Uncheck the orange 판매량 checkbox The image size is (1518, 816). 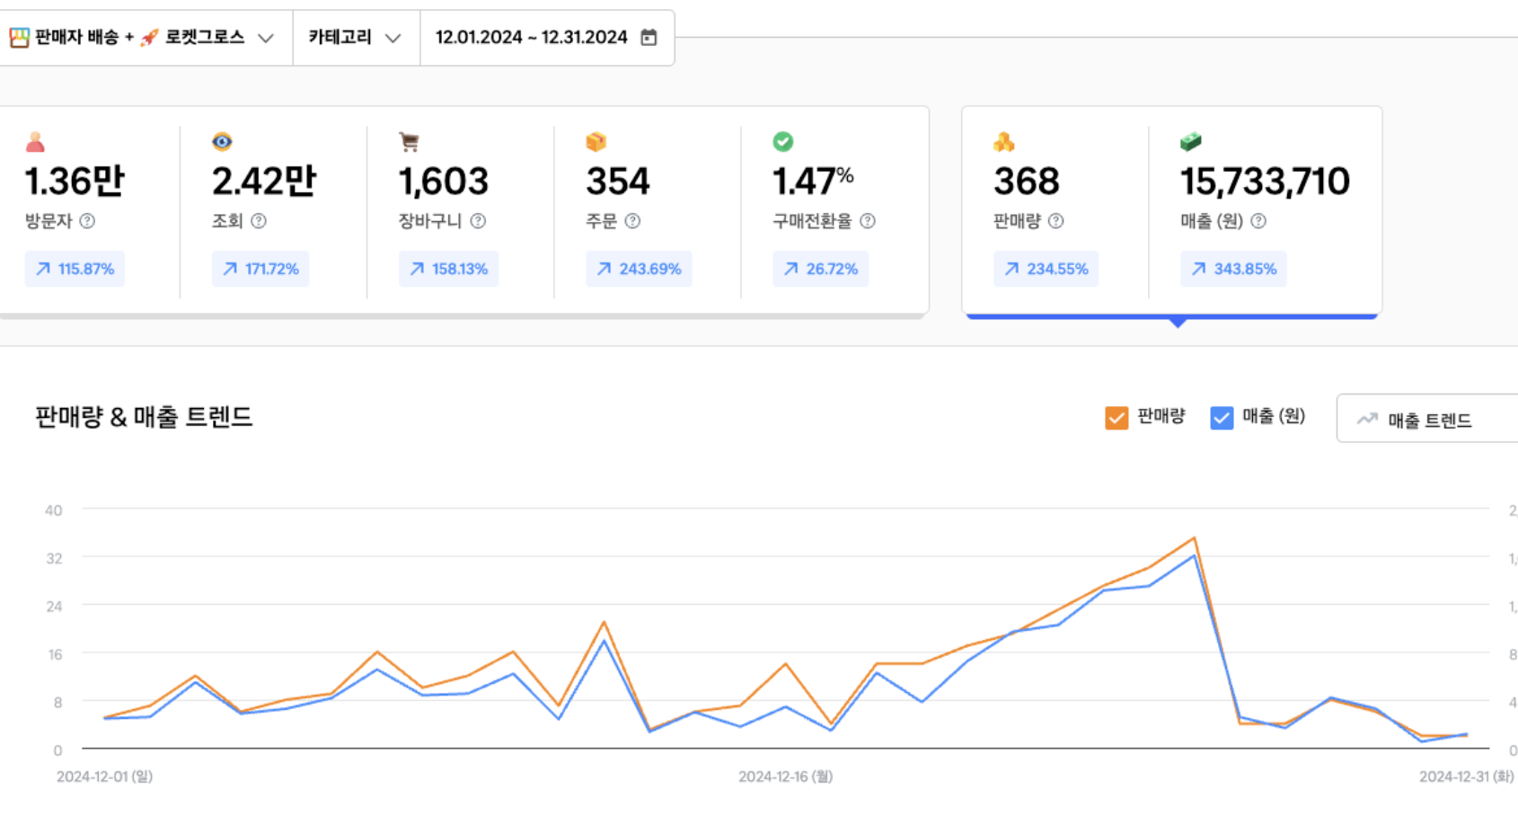pyautogui.click(x=1116, y=418)
